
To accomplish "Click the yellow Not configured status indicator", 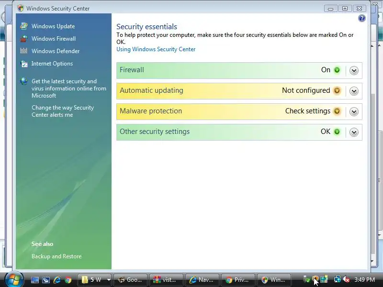I will 337,90.
